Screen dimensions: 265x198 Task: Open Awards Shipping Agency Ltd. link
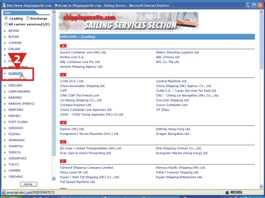[82, 67]
